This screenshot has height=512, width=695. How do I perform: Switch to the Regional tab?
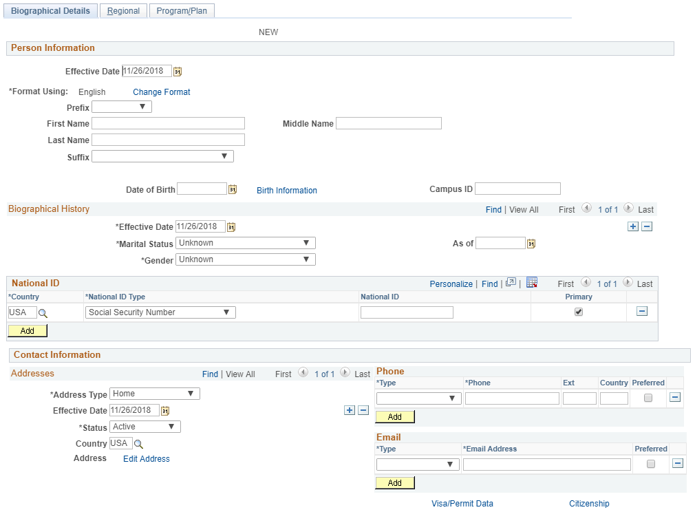pyautogui.click(x=123, y=11)
